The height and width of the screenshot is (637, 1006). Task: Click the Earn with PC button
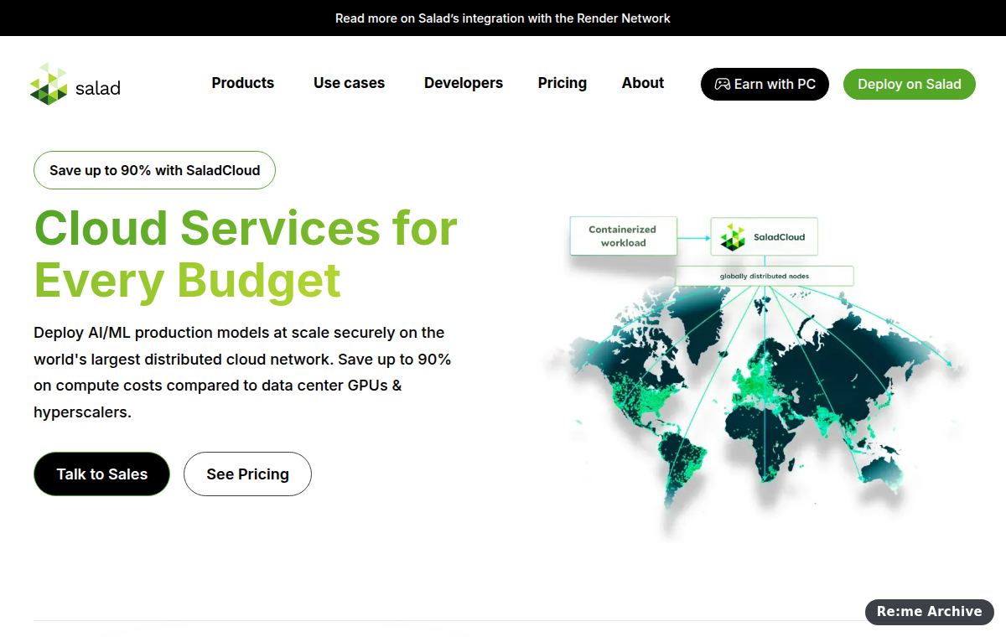pyautogui.click(x=765, y=85)
